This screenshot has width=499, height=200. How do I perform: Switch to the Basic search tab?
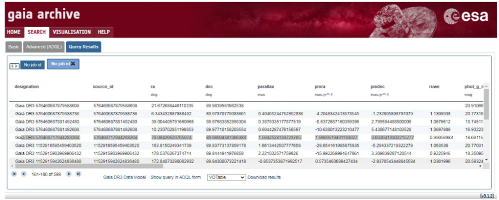(x=14, y=47)
